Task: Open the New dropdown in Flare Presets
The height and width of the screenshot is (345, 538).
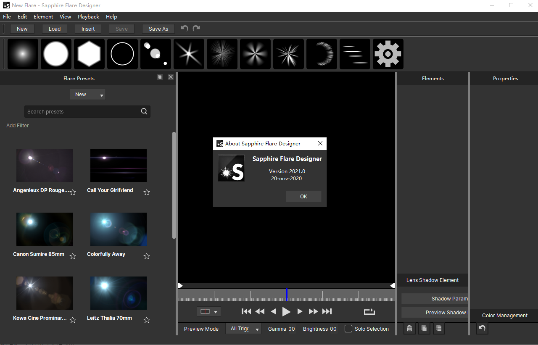Action: [87, 95]
